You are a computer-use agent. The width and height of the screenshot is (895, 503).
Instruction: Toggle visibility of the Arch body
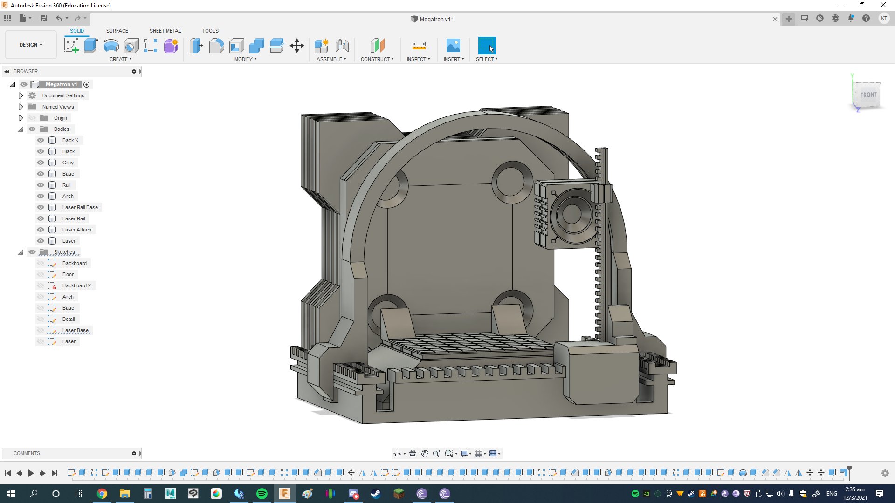point(41,196)
